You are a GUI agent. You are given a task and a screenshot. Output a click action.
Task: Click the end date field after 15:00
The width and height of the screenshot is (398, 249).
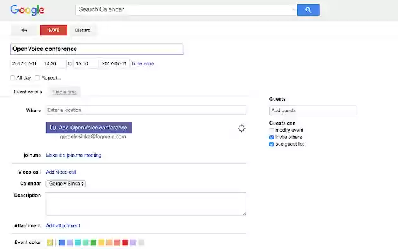(x=114, y=63)
